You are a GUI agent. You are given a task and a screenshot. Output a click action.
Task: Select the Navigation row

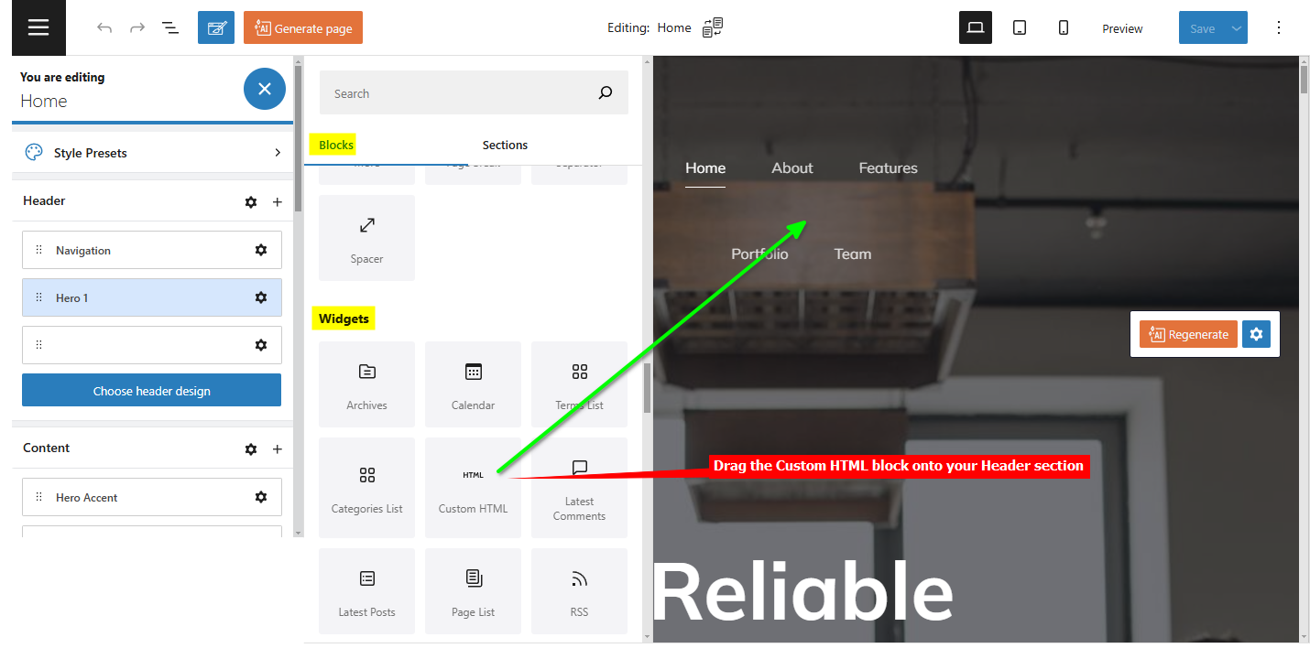pyautogui.click(x=152, y=250)
